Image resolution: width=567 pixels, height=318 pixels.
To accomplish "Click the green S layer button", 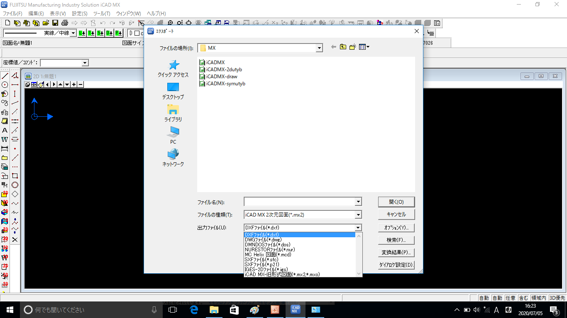I will tap(100, 33).
